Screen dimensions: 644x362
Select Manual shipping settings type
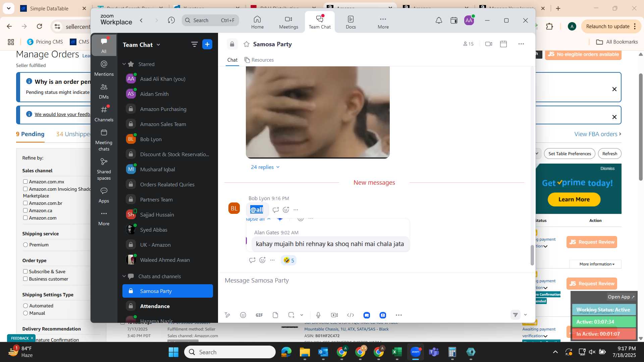[x=25, y=313]
